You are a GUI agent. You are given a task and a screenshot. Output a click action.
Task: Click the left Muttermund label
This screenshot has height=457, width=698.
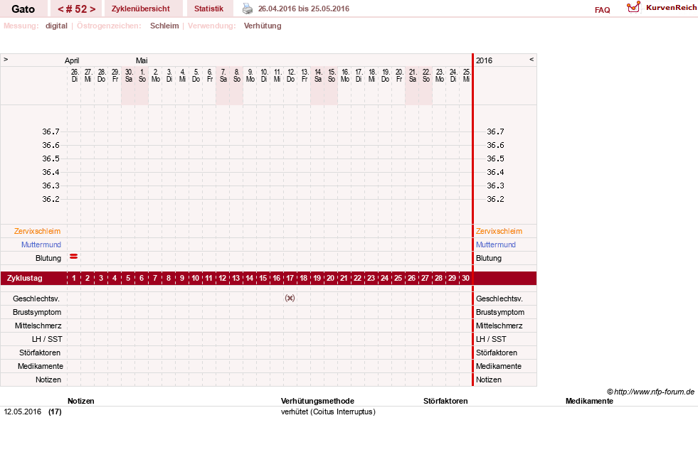pyautogui.click(x=41, y=244)
